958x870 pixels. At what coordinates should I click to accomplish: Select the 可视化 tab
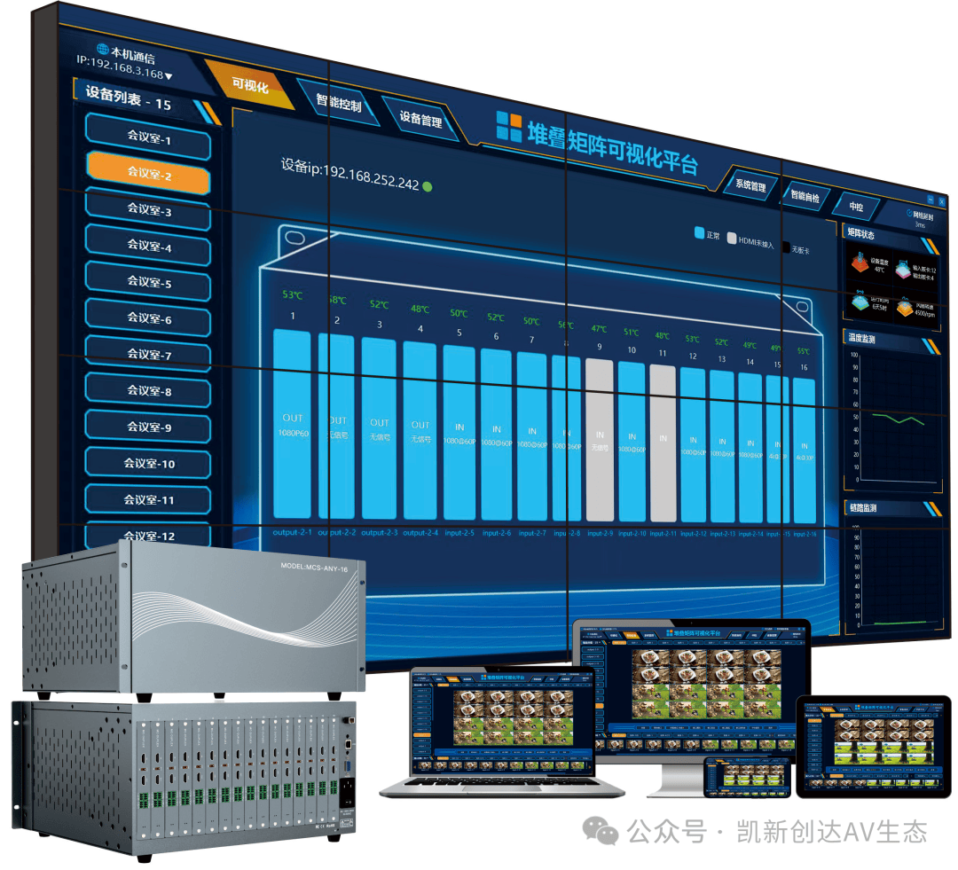pos(249,86)
